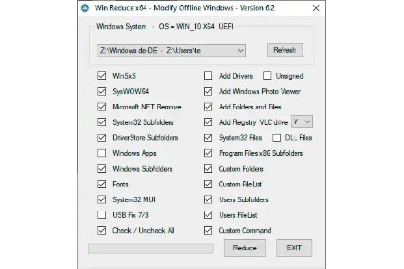Enable the Add Drivers option
This screenshot has height=269, width=404.
click(208, 75)
